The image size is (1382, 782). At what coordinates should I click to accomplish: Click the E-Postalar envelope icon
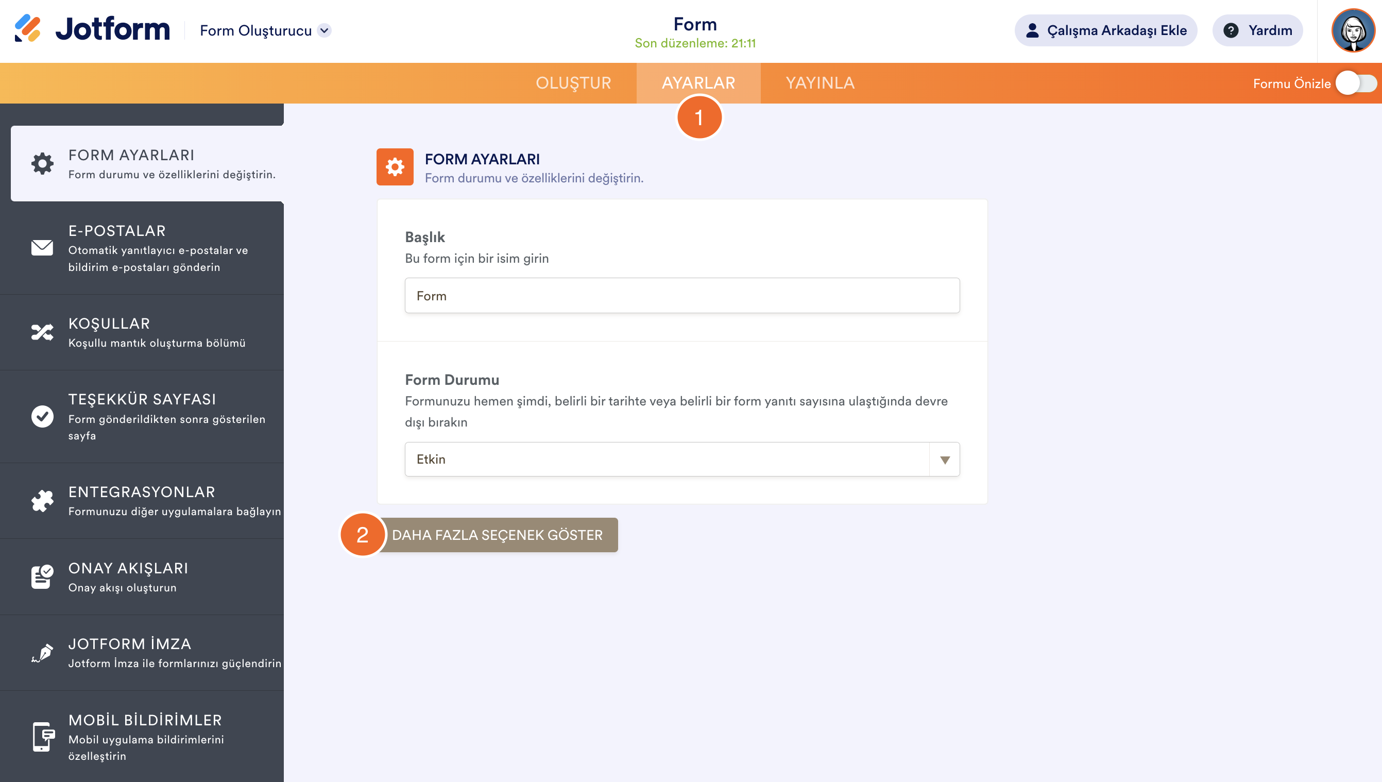(x=42, y=248)
